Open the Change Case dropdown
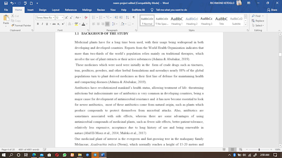This screenshot has width=282, height=158. [78, 17]
